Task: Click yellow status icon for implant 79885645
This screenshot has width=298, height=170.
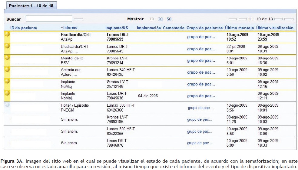Action: tap(7, 46)
